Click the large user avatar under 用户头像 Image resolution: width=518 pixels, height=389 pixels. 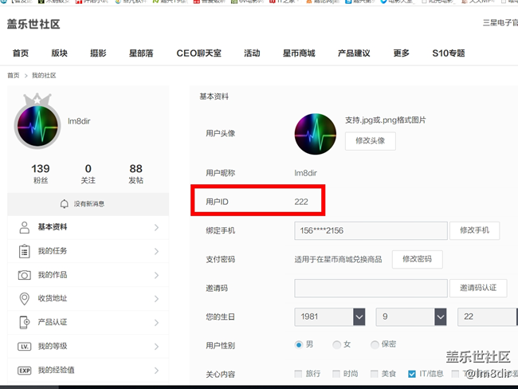tap(315, 134)
